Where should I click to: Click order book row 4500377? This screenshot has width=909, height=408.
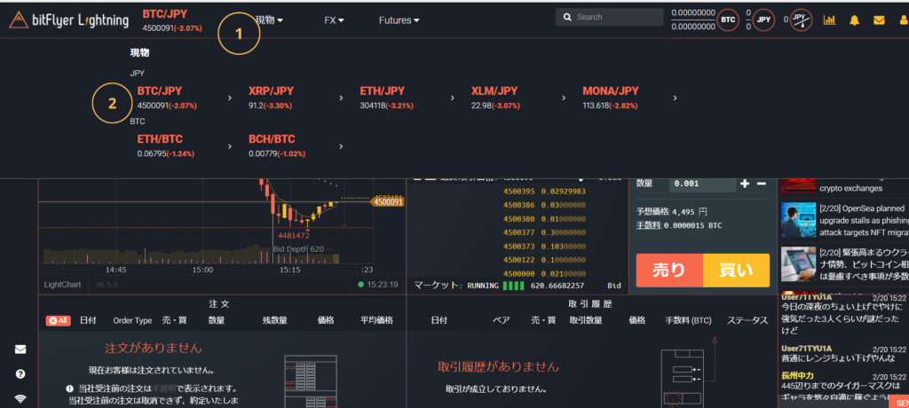tap(545, 233)
